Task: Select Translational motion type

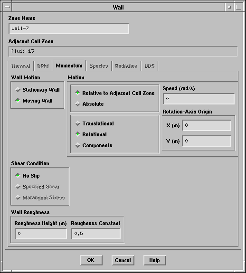Action: click(95, 123)
